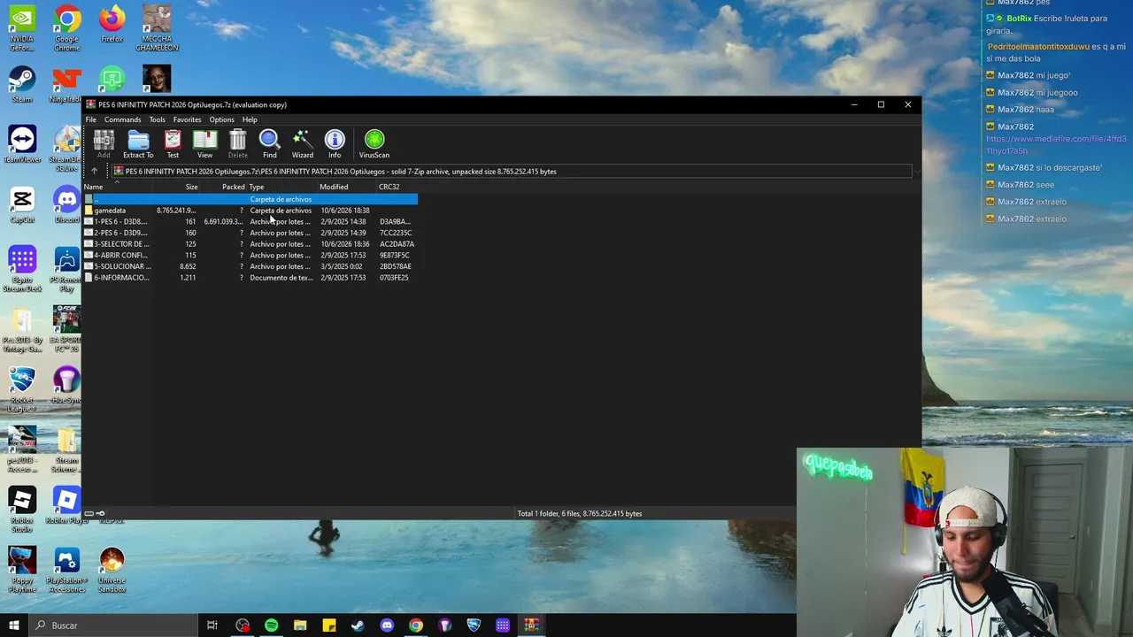Viewport: 1133px width, 637px height.
Task: Open Elgato Stream Deck desktop shortcut
Action: (22, 269)
